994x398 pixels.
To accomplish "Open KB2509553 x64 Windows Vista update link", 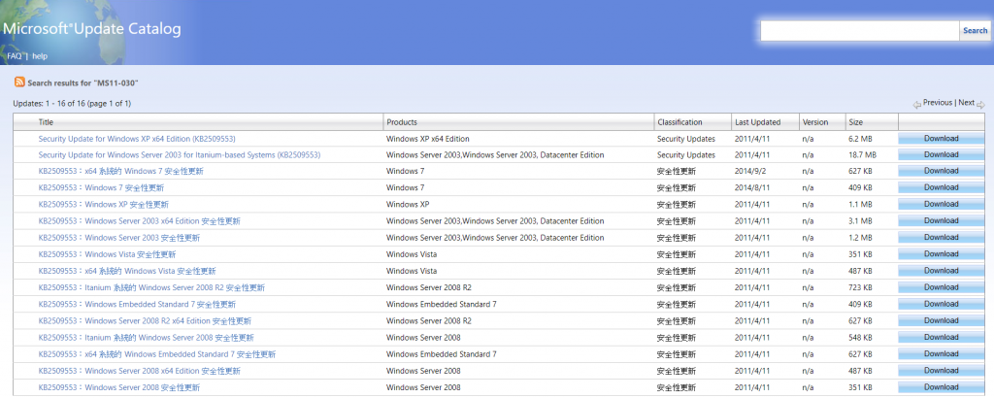I will (x=127, y=271).
